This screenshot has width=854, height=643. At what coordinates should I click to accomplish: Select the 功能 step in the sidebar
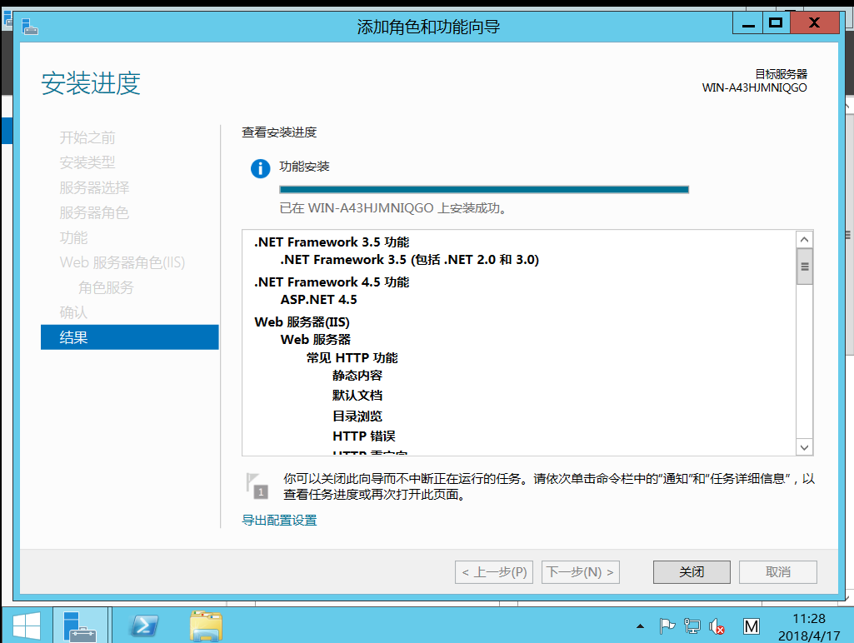click(73, 238)
